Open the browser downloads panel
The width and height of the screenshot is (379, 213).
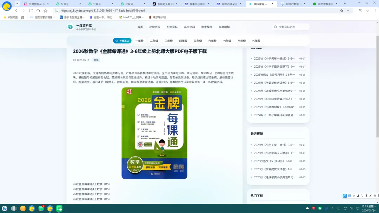click(368, 11)
